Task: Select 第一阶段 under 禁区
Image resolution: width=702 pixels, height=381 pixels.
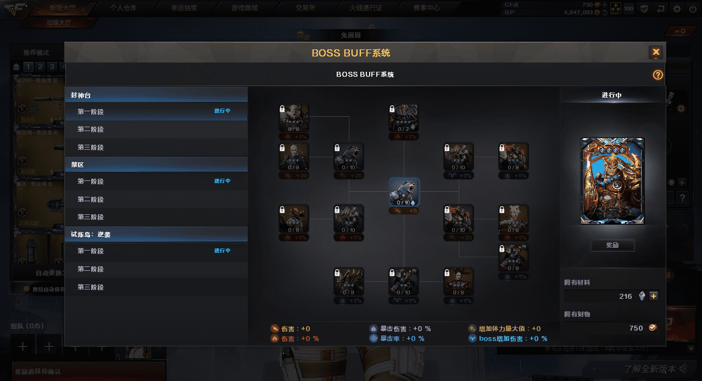Action: tap(156, 181)
